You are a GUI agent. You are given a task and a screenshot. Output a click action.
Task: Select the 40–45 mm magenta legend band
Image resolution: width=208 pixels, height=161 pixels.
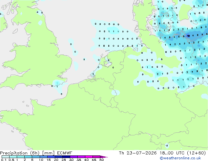(x=89, y=157)
